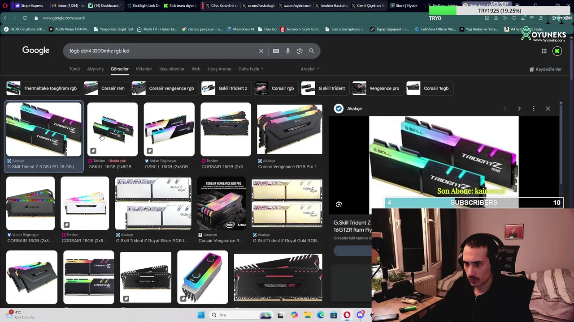Go to the previous image in preview panel
This screenshot has height=322, width=574.
pyautogui.click(x=505, y=109)
